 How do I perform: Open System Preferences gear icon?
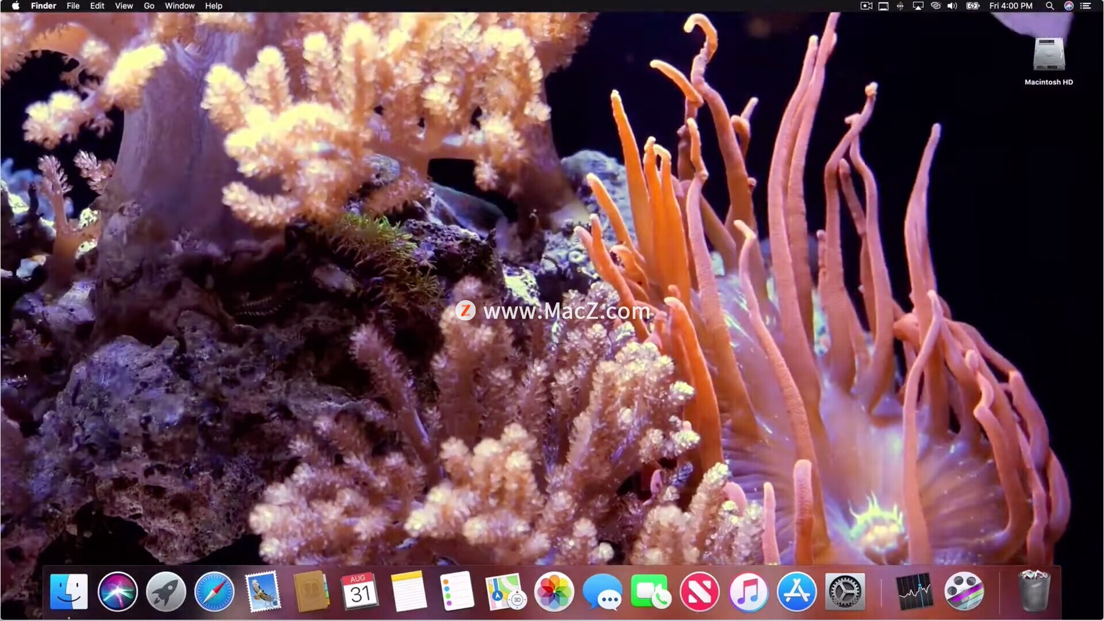point(845,592)
